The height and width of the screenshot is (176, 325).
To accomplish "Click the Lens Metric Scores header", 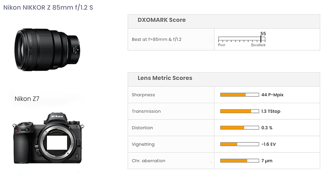I will 165,78.
